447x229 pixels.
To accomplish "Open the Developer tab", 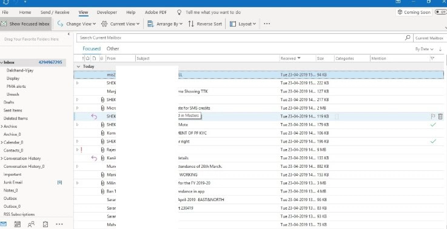I will click(107, 12).
